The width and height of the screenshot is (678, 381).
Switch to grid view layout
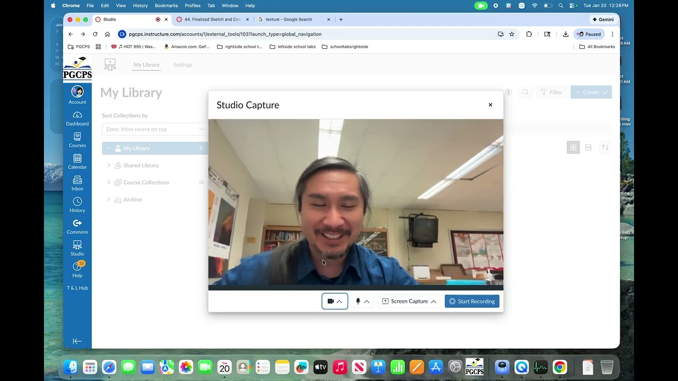pyautogui.click(x=573, y=148)
